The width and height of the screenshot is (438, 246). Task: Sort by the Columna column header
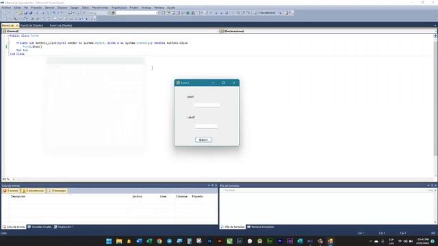click(181, 196)
